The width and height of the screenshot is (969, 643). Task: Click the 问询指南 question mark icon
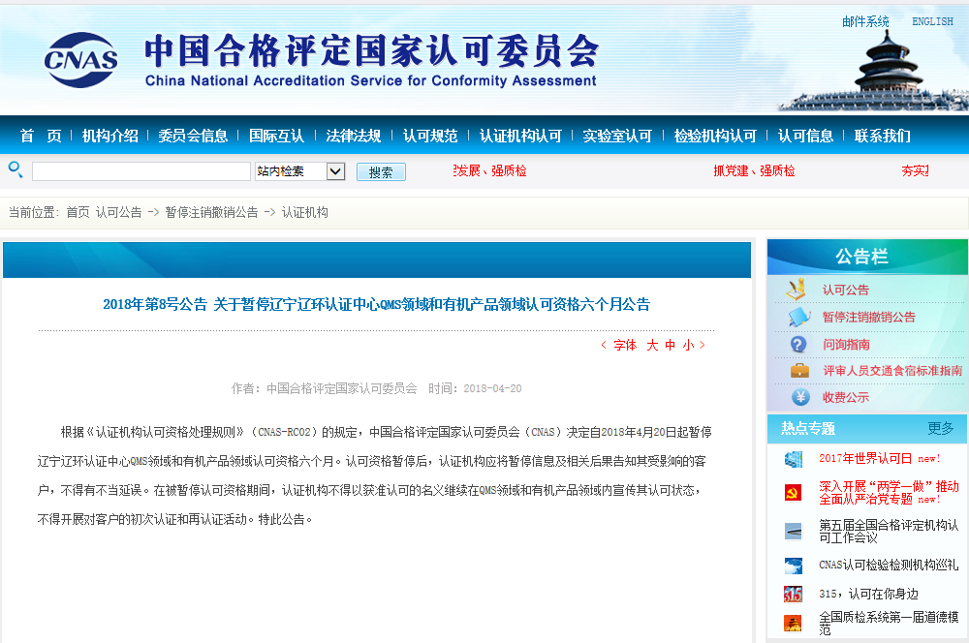point(798,344)
